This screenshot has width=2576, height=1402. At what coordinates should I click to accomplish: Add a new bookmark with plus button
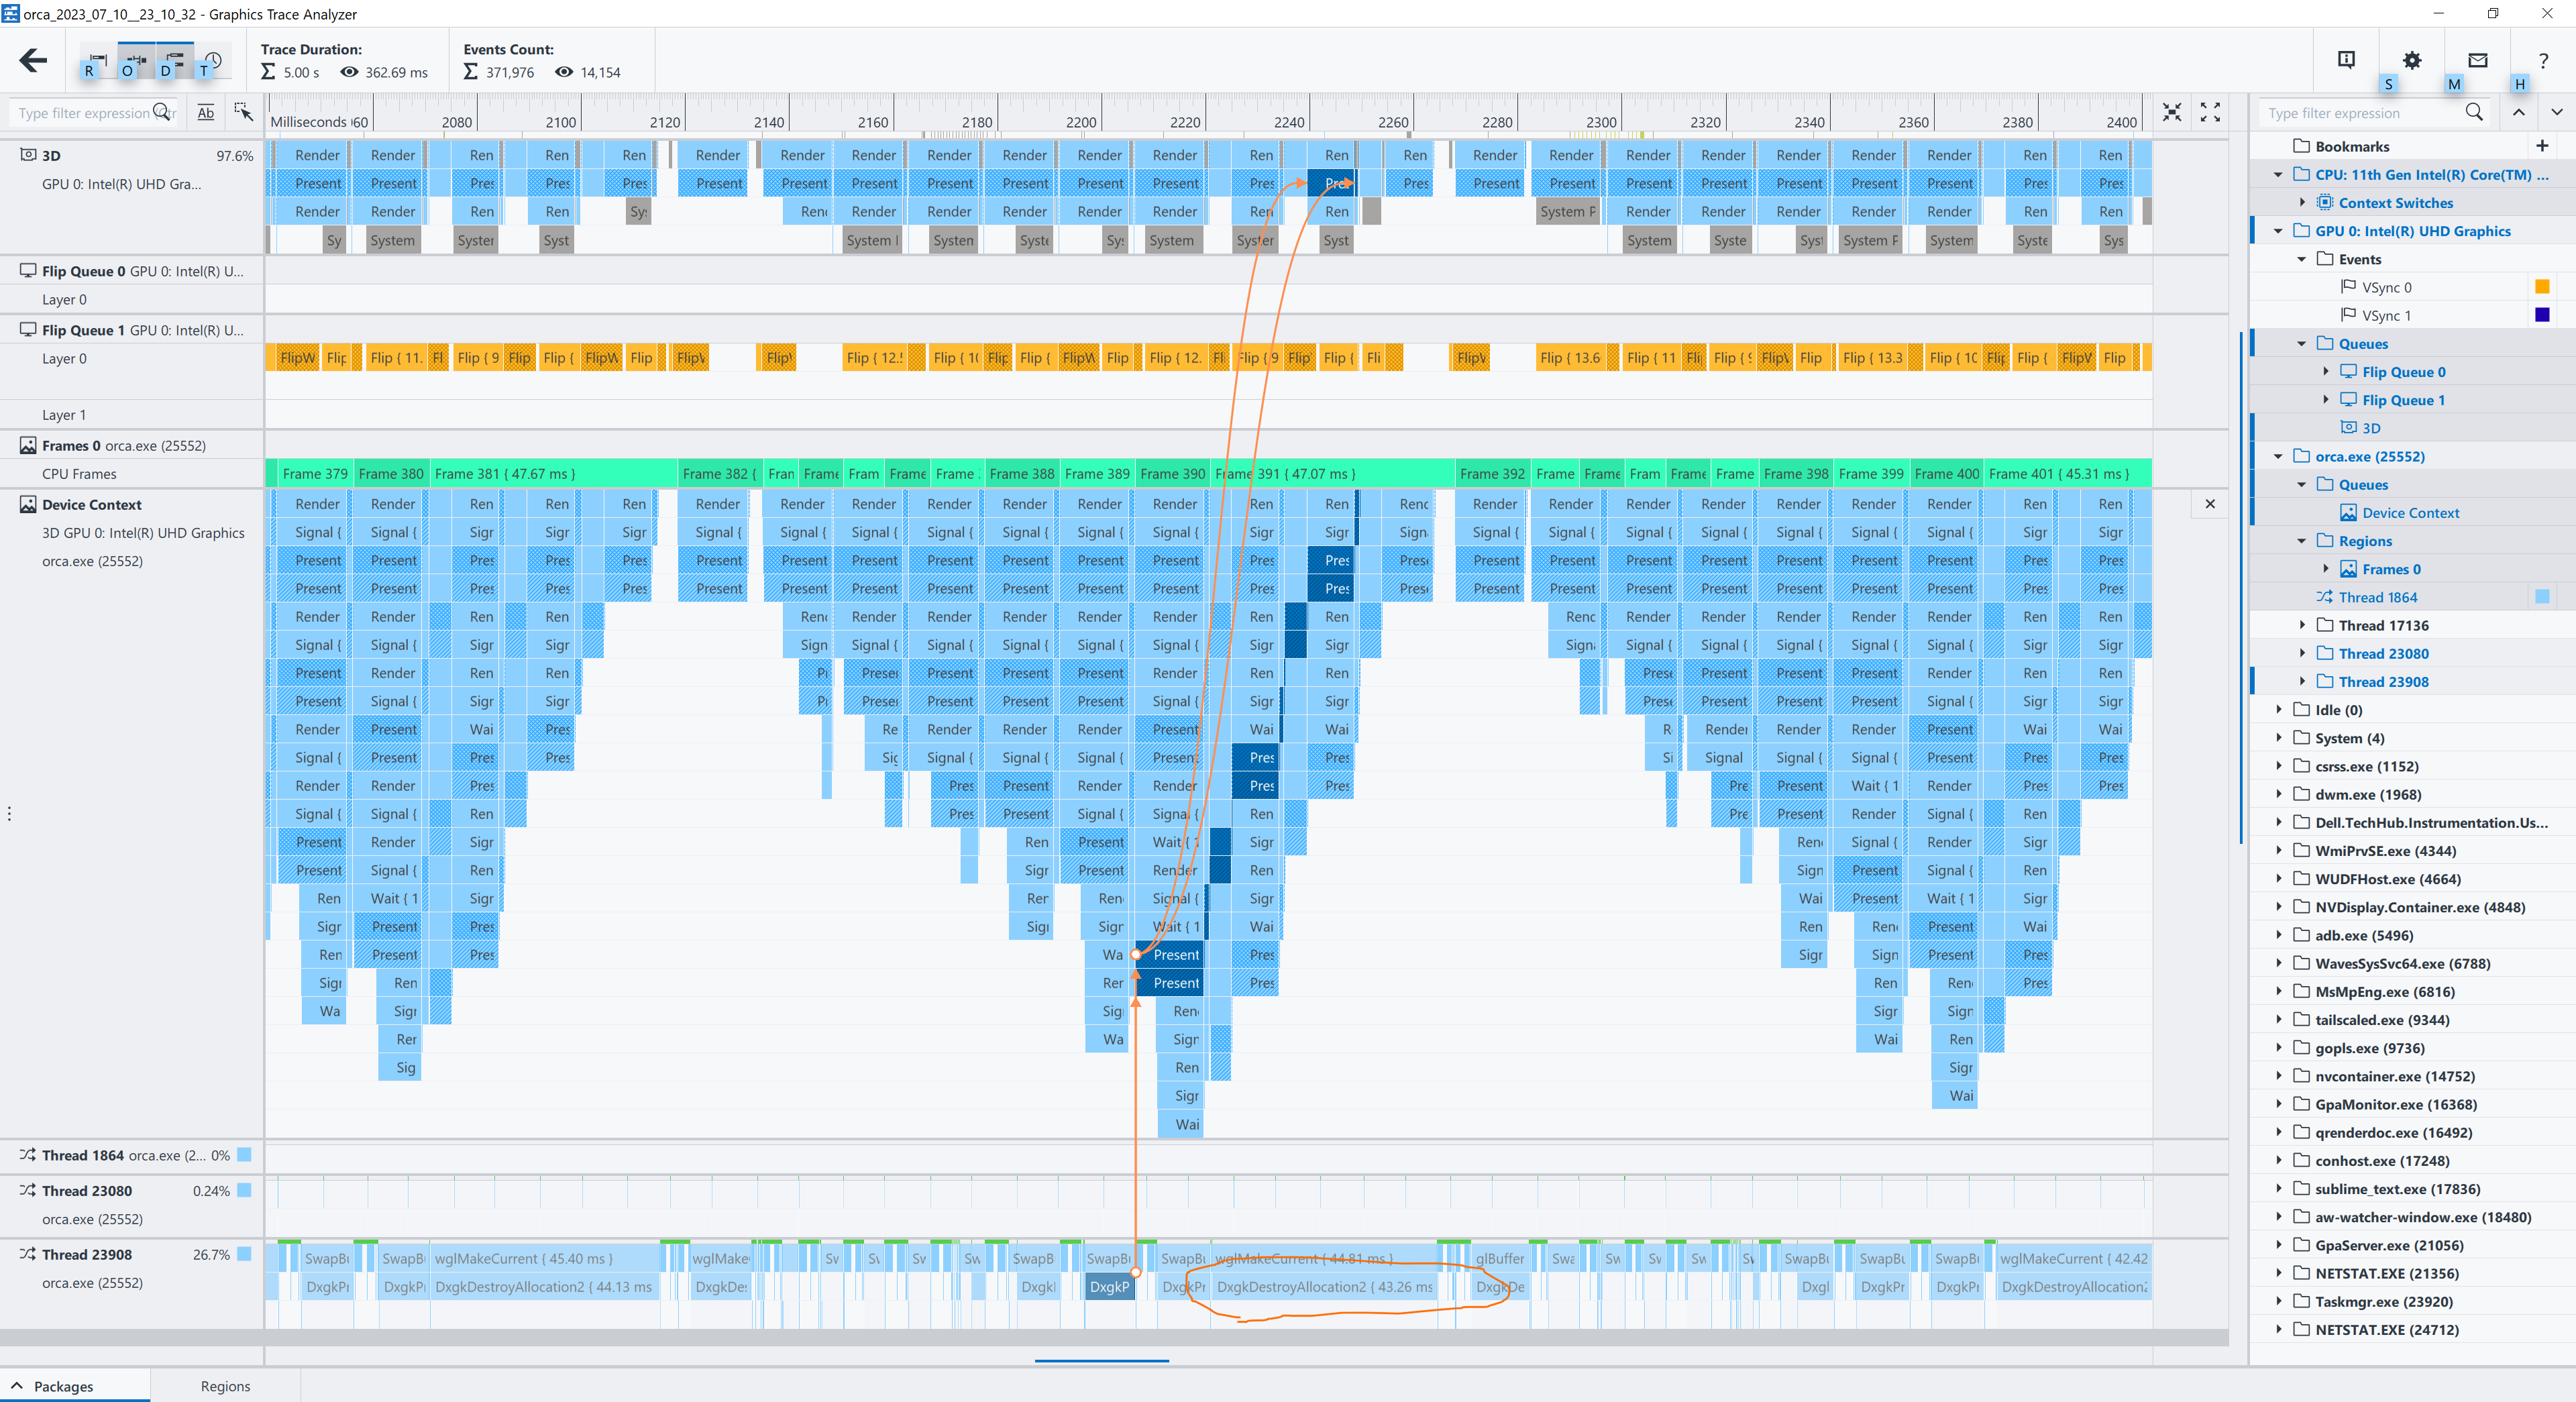coord(2541,146)
